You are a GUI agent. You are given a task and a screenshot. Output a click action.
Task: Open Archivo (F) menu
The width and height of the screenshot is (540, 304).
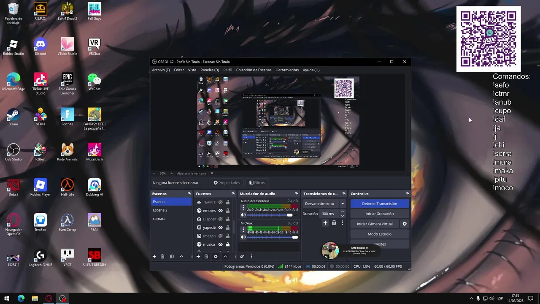pyautogui.click(x=161, y=70)
